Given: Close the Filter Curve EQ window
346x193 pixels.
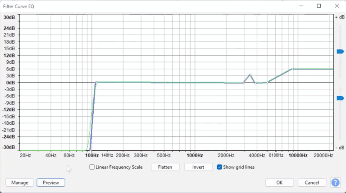Looking at the screenshot, I should pos(337,6).
